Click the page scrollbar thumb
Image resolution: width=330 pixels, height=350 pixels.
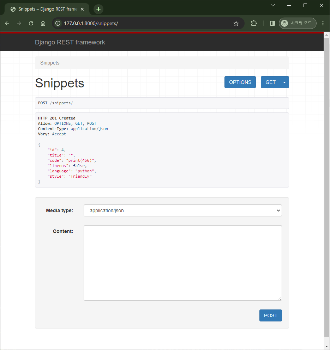[326, 187]
